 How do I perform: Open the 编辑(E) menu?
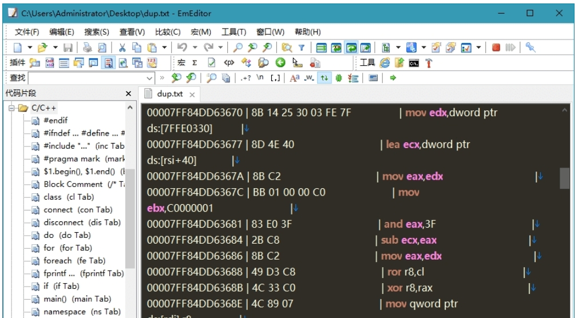click(x=62, y=32)
